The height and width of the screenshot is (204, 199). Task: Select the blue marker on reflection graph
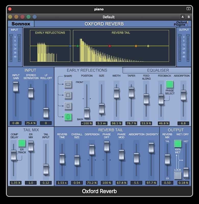pos(70,46)
